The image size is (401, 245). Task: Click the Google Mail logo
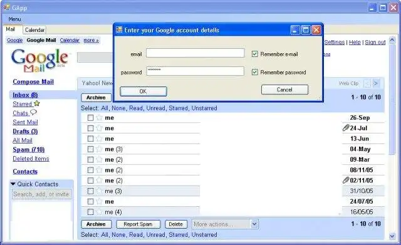tap(40, 60)
